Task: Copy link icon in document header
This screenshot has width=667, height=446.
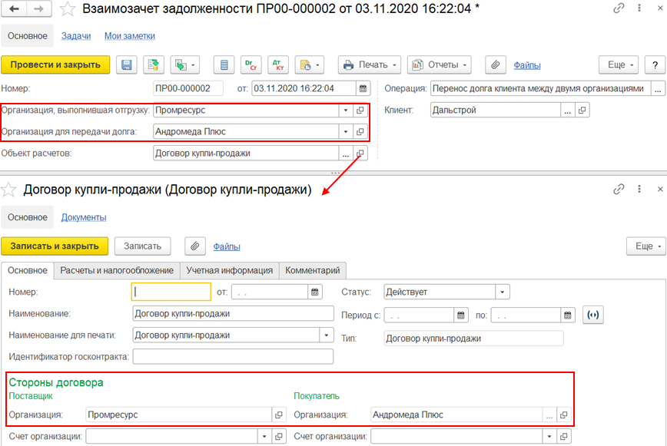Action: click(x=619, y=8)
